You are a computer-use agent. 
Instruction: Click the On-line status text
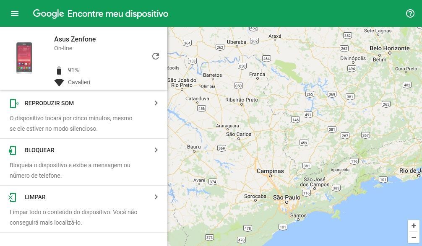pos(63,48)
